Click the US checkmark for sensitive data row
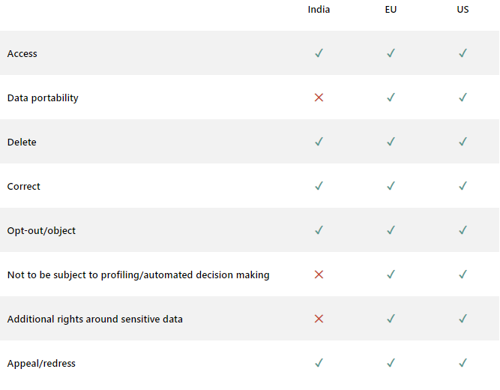 463,319
